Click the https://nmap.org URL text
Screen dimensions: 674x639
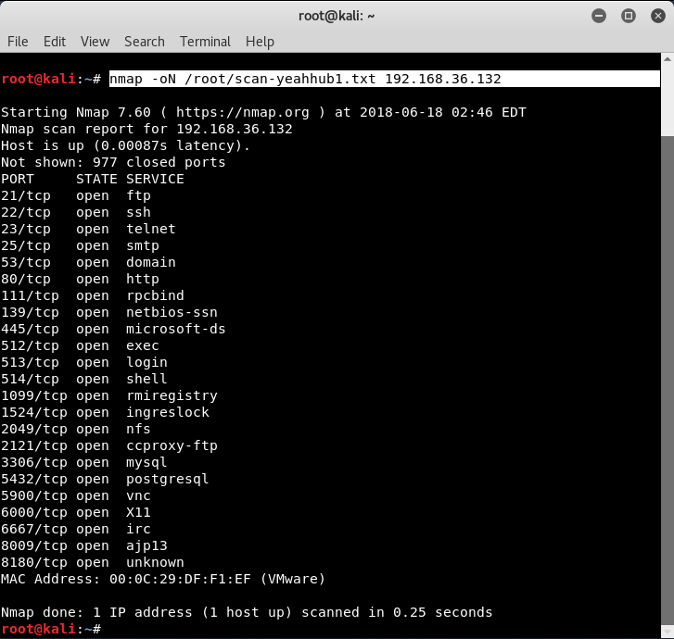242,112
